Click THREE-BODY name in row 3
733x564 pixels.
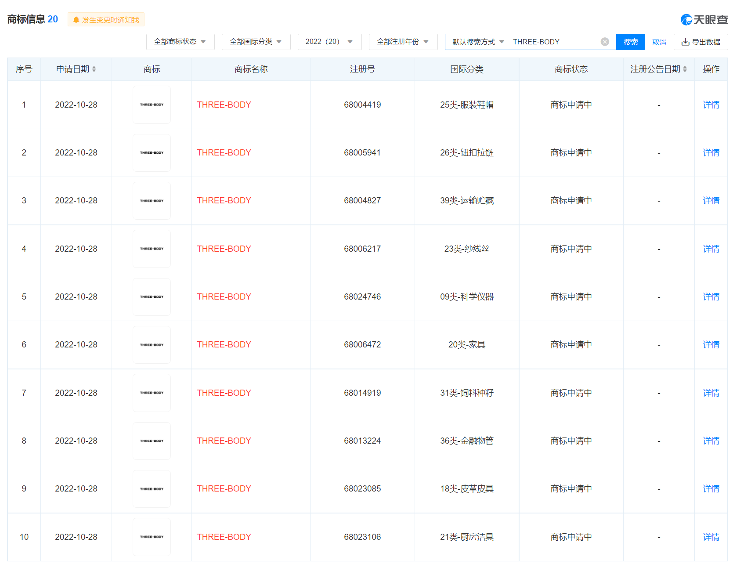click(x=224, y=201)
